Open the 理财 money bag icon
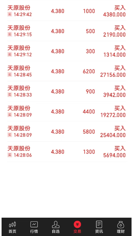 pos(121,225)
